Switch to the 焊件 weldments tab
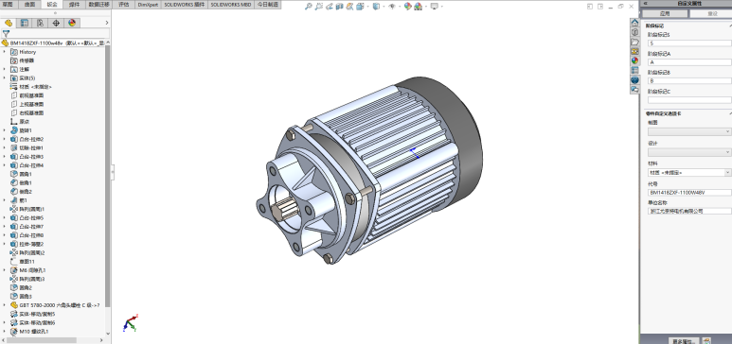 pyautogui.click(x=74, y=4)
